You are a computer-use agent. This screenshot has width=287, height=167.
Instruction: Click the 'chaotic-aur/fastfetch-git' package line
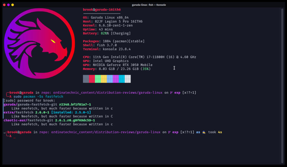point(49,120)
